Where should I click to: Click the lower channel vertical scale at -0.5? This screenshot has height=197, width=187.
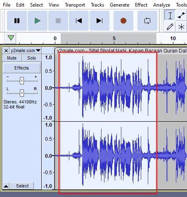click(x=48, y=172)
